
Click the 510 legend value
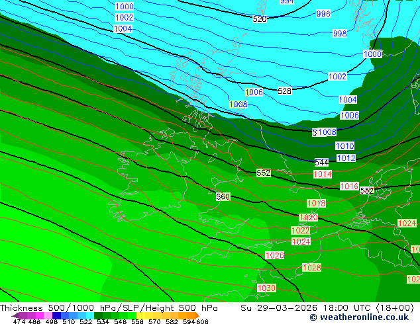point(69,321)
